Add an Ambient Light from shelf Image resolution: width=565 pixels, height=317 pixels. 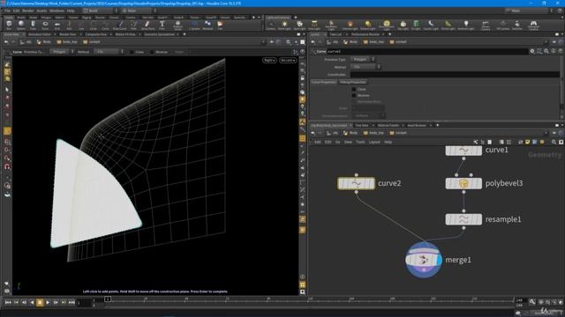pyautogui.click(x=465, y=26)
